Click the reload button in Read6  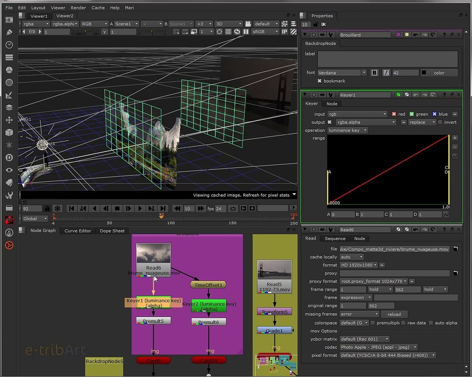pos(393,314)
